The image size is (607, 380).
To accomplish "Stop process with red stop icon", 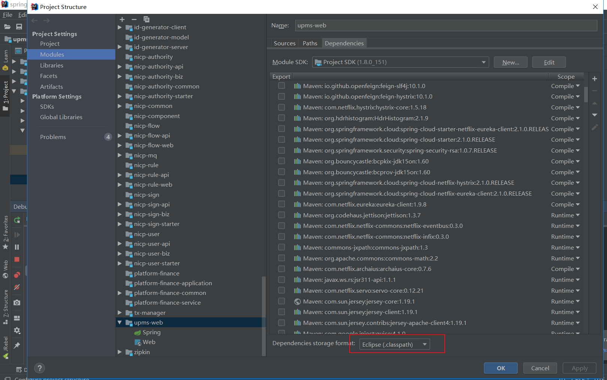I will tap(17, 259).
